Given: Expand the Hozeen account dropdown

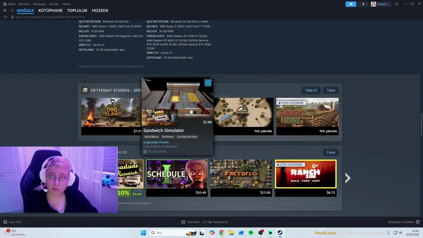Looking at the screenshot, I should coord(383,4).
